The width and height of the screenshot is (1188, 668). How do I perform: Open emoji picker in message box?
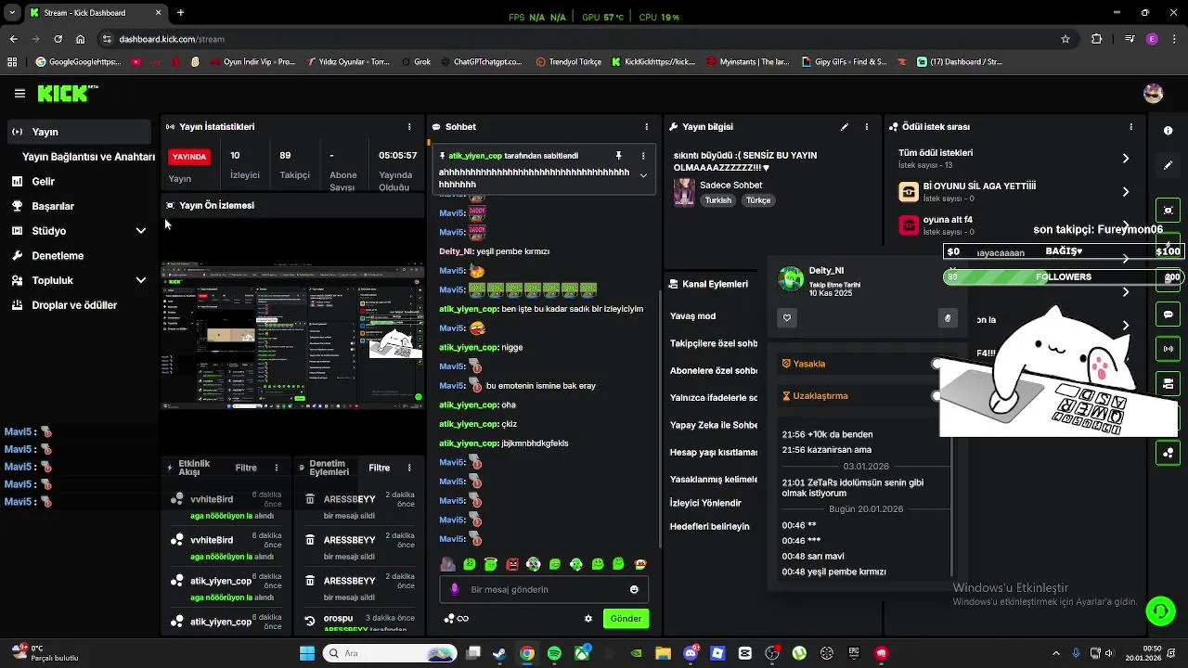[634, 589]
